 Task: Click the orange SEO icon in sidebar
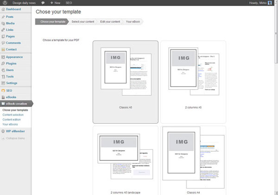coord(3,91)
